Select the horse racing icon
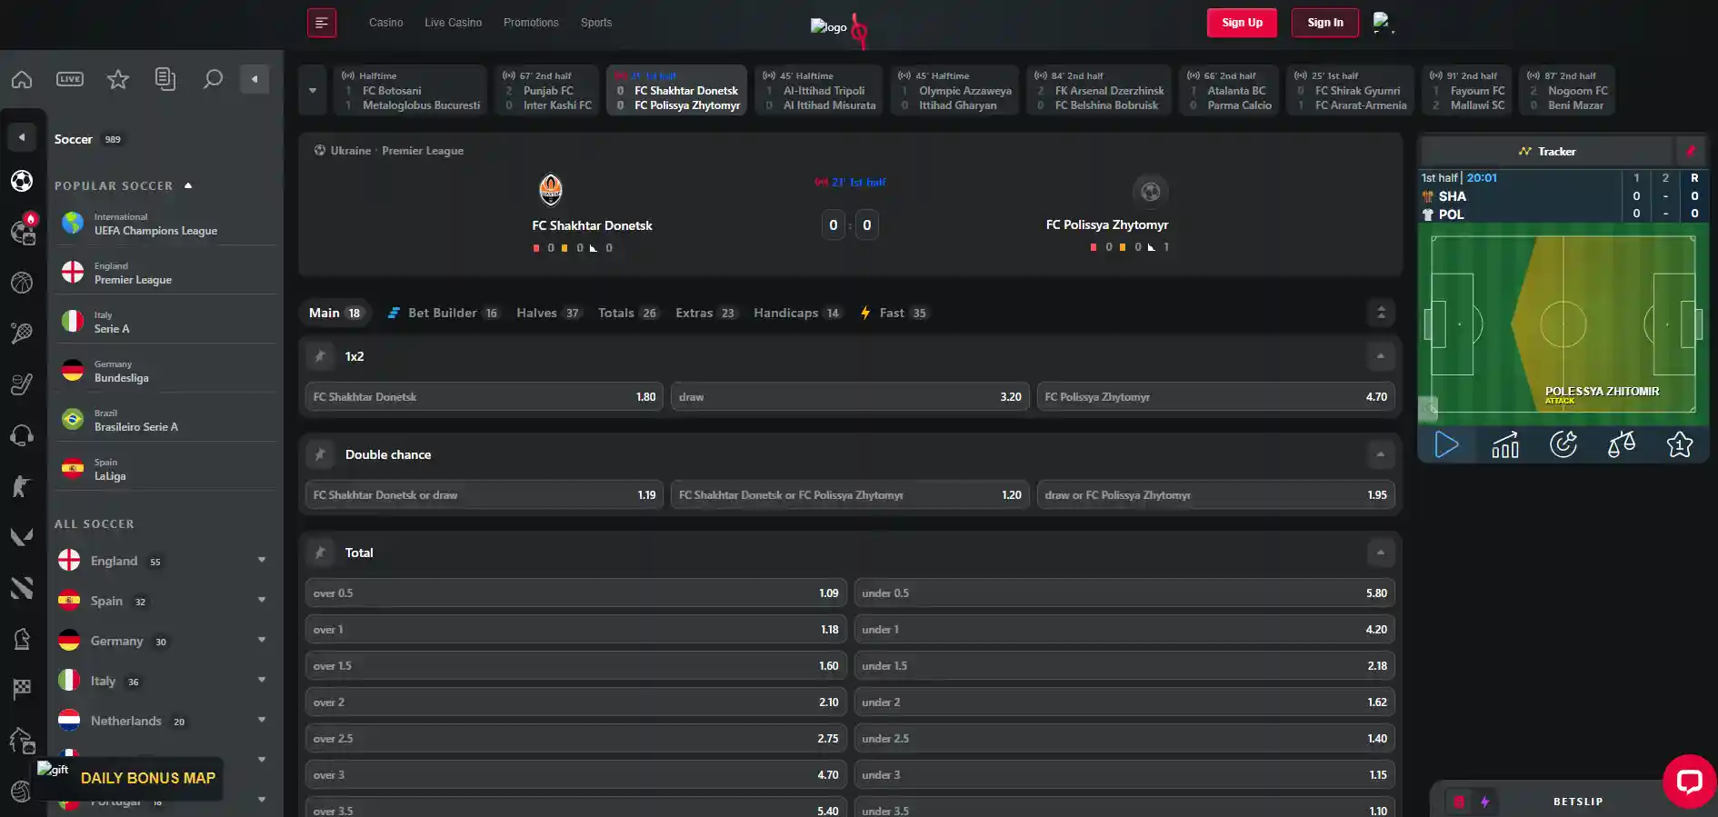 click(x=22, y=741)
